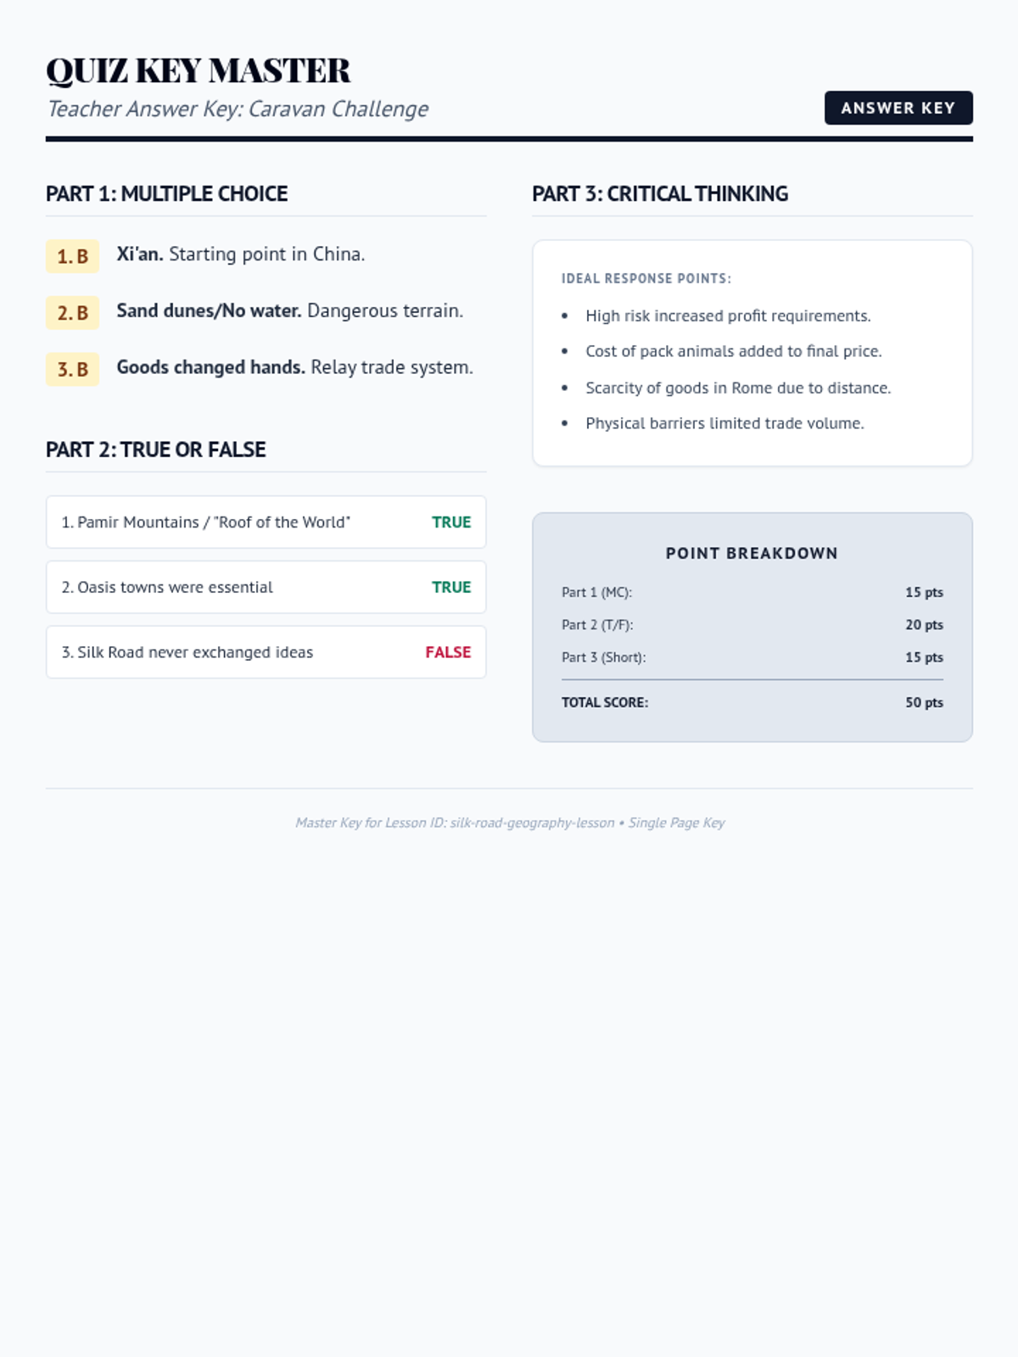
Task: Click the Oasis towns were essential row
Action: coord(266,587)
